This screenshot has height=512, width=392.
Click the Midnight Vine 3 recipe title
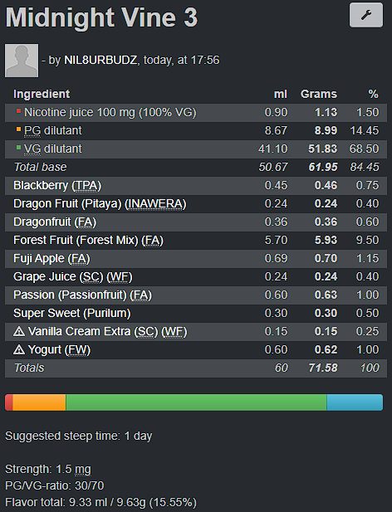pos(101,17)
